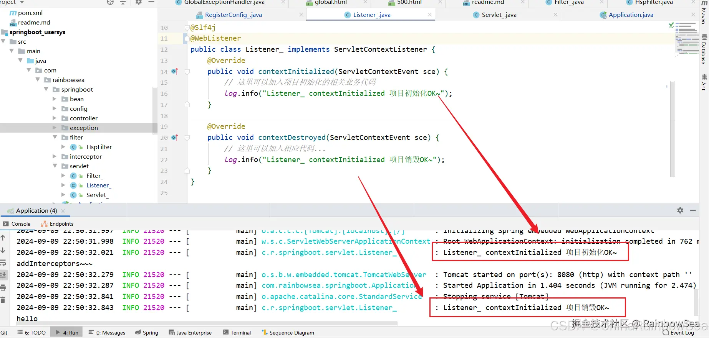709x338 pixels.
Task: Select the Console tab in Run panel
Action: tap(17, 224)
